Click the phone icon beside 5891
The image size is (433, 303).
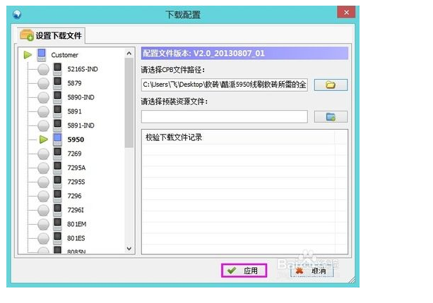pyautogui.click(x=57, y=111)
